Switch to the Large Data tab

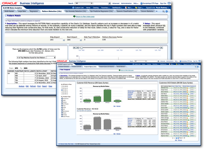(22, 11)
